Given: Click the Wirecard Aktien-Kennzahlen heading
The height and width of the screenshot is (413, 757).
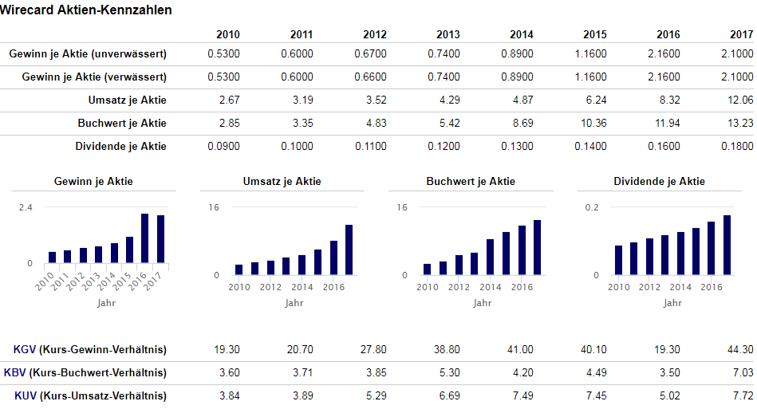Looking at the screenshot, I should tap(86, 10).
